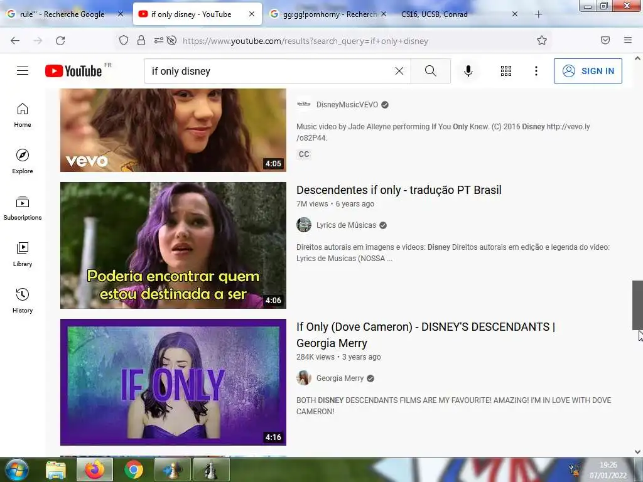Click the magnifier search button
643x482 pixels.
(431, 71)
